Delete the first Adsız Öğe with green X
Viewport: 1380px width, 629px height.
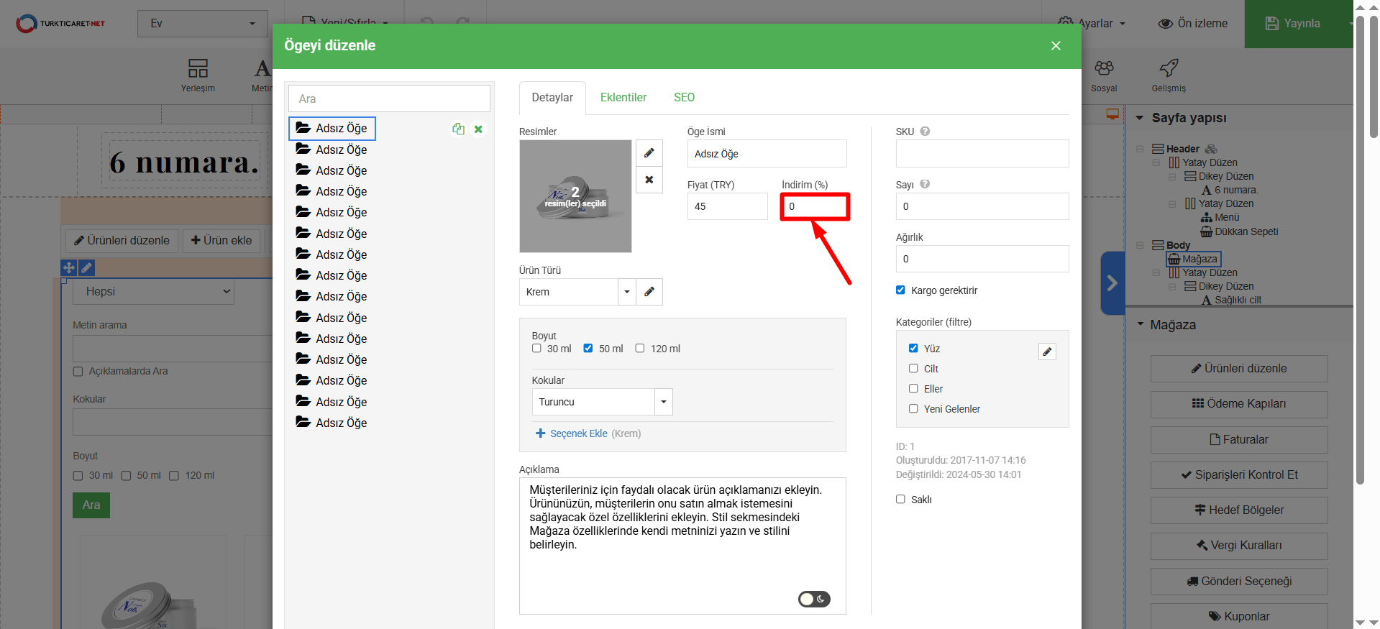[x=478, y=129]
